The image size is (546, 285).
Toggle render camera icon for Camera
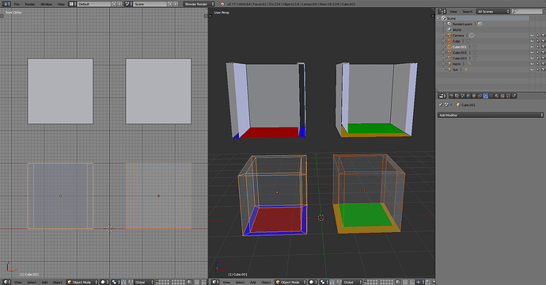point(543,36)
